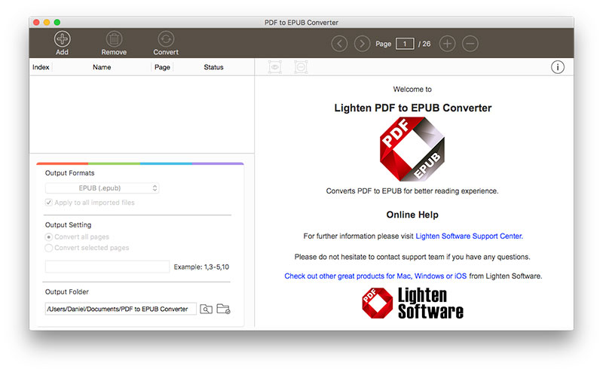
Task: Click the PDF to EPUB logo image
Action: point(412,149)
